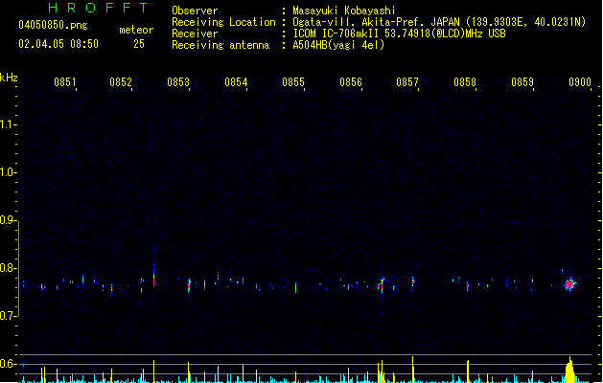Click the 1.0 kHz axis label
The height and width of the screenshot is (383, 603).
[7, 172]
